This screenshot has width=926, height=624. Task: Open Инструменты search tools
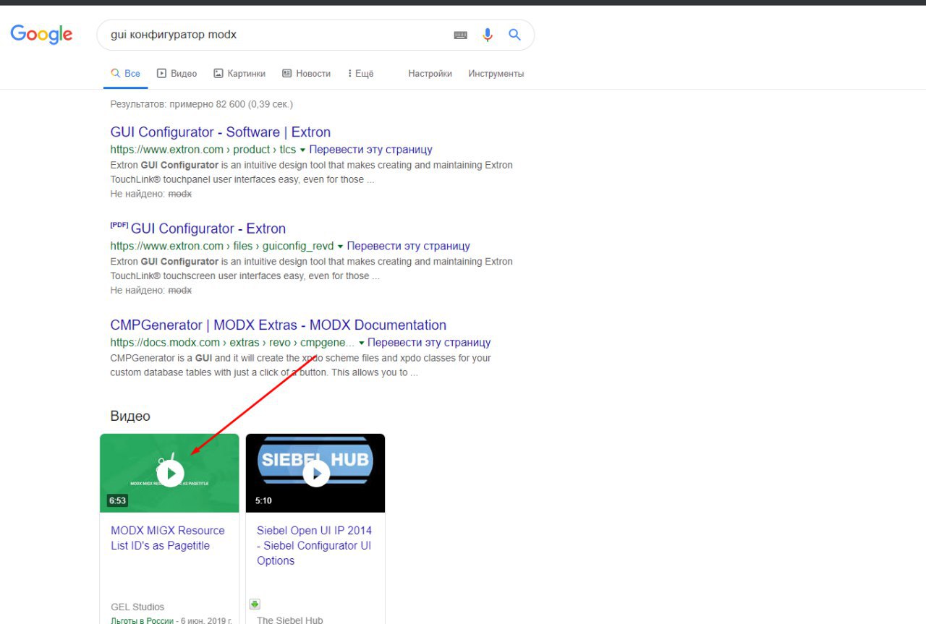(x=496, y=74)
